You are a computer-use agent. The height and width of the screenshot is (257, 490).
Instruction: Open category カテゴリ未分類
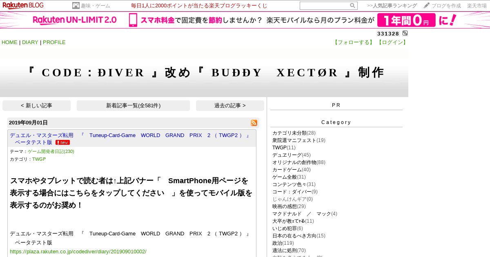290,133
